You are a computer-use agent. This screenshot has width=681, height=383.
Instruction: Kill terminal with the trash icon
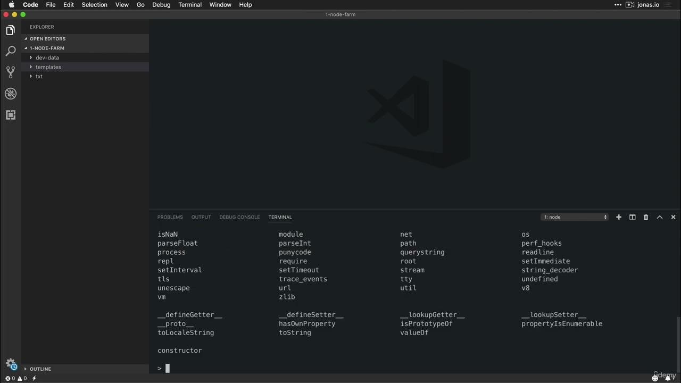click(x=646, y=217)
